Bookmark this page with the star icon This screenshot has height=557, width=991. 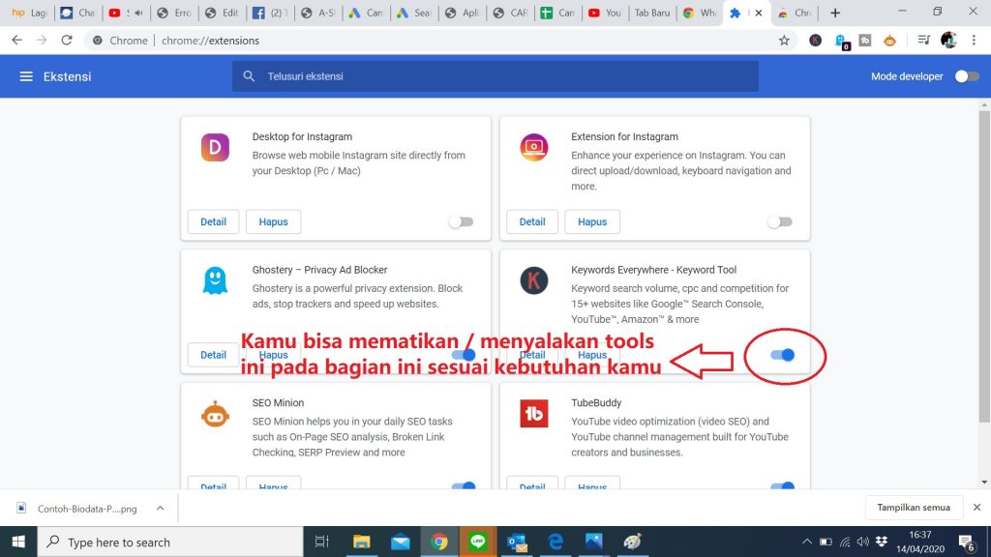(x=784, y=41)
